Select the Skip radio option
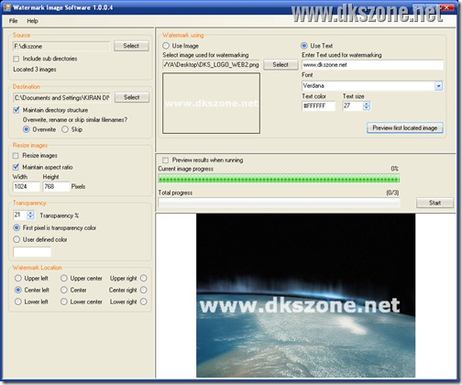Screen dimensions: 462x385 65,129
